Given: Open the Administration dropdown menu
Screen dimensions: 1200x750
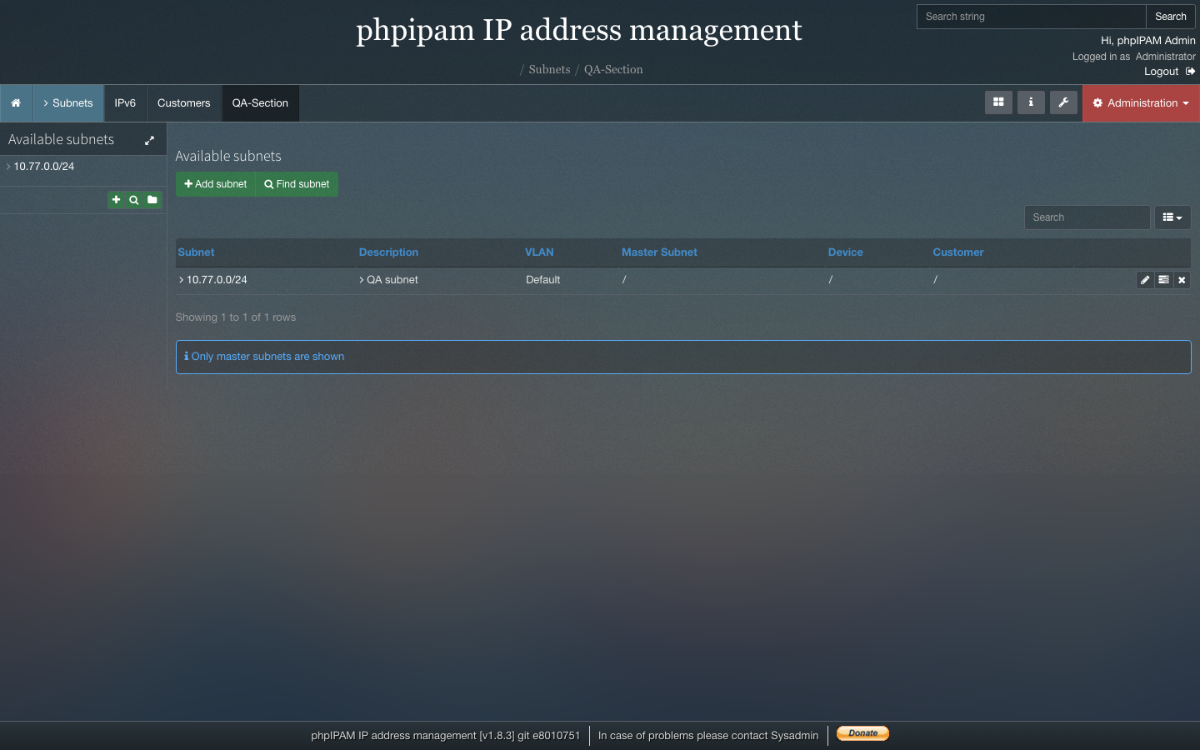Looking at the screenshot, I should tap(1141, 103).
